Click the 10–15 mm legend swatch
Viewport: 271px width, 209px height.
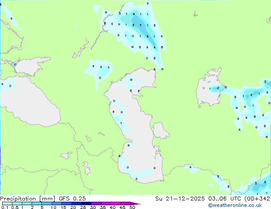(x=57, y=203)
